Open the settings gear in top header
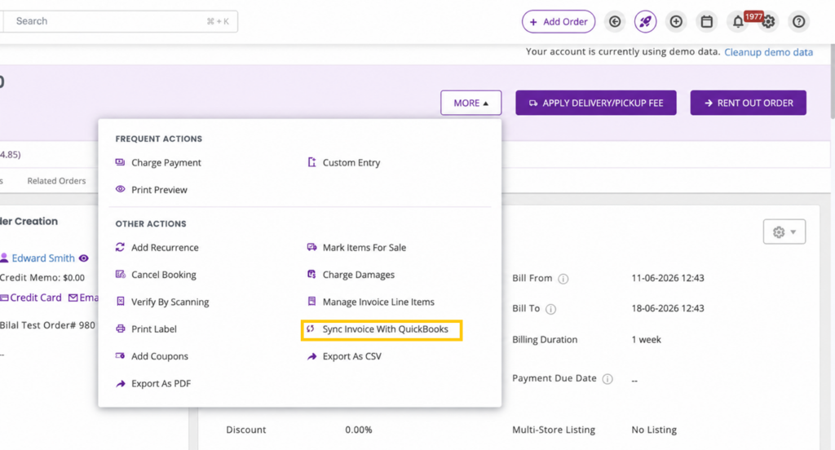Viewport: 835px width, 450px height. click(x=768, y=22)
